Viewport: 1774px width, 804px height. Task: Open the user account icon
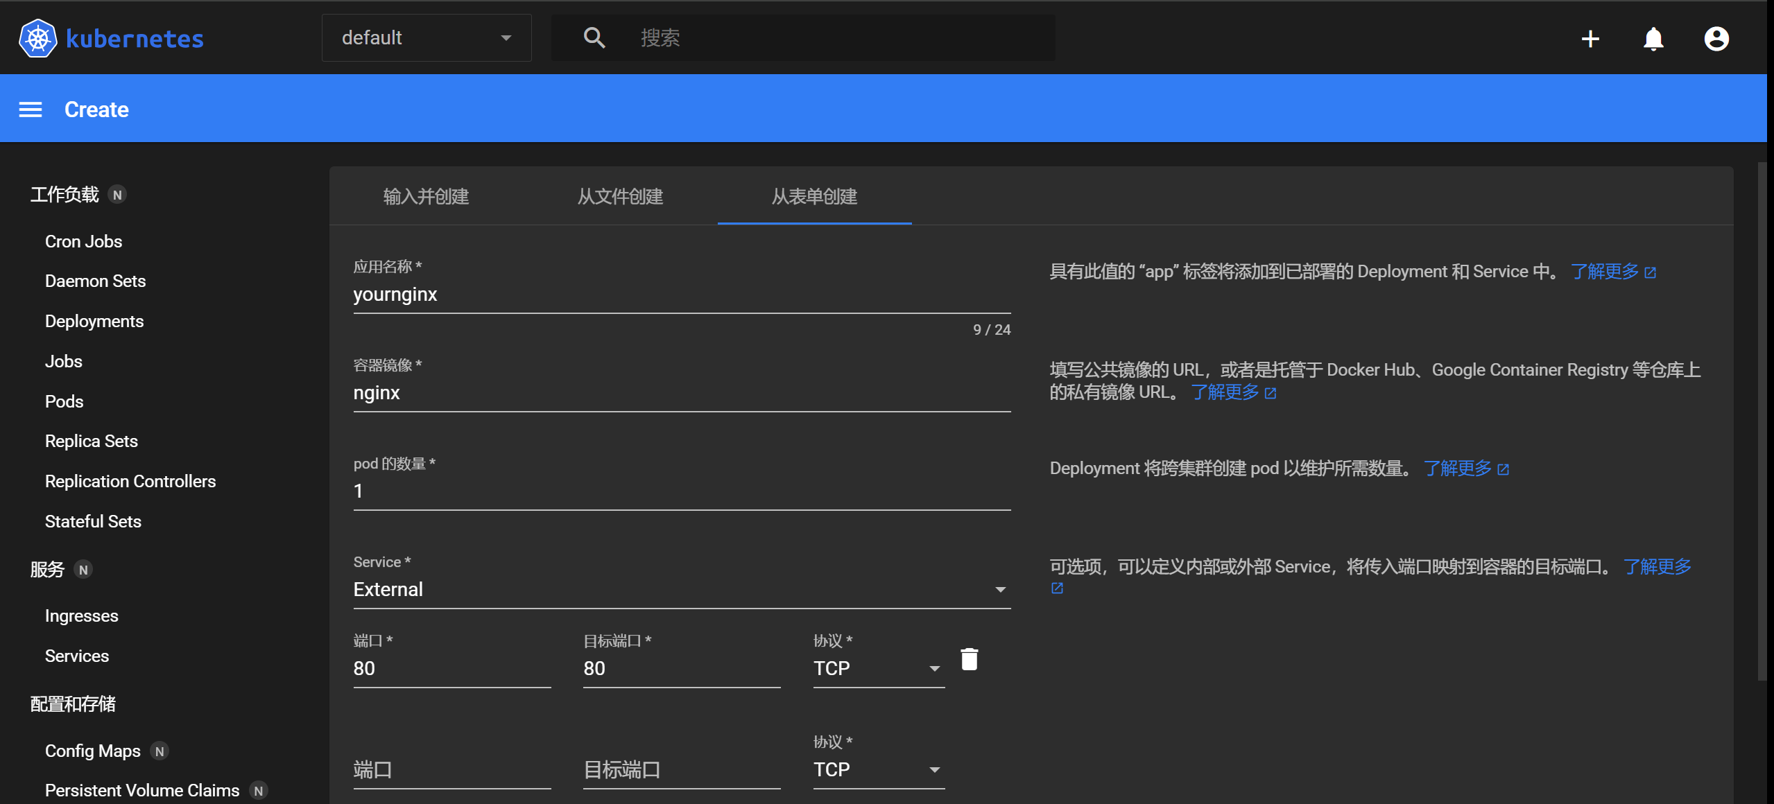tap(1716, 39)
